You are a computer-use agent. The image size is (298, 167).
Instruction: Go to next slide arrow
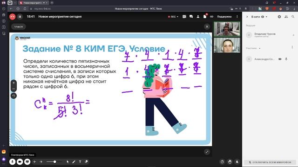pyautogui.click(x=41, y=162)
